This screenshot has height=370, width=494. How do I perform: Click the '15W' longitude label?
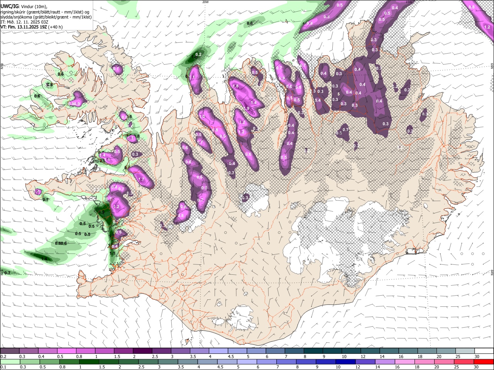coord(409,2)
